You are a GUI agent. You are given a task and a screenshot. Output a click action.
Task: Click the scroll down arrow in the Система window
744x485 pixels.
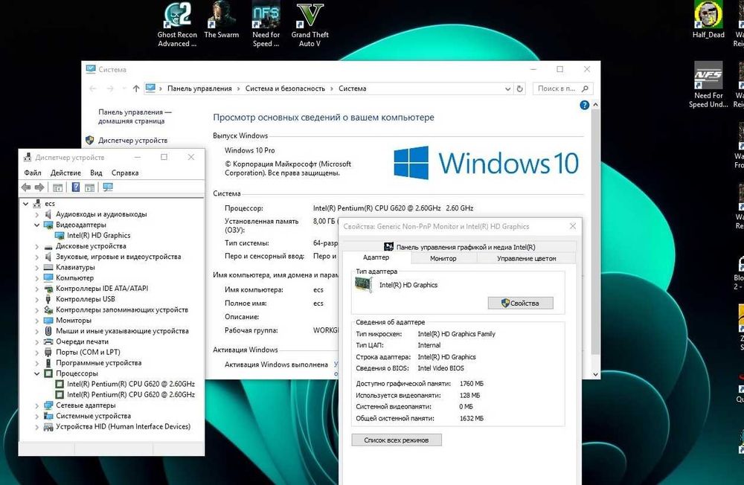pyautogui.click(x=595, y=374)
